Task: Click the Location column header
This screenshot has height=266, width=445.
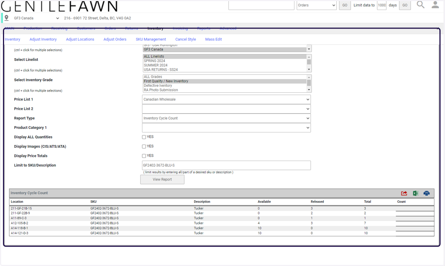Action: click(17, 202)
